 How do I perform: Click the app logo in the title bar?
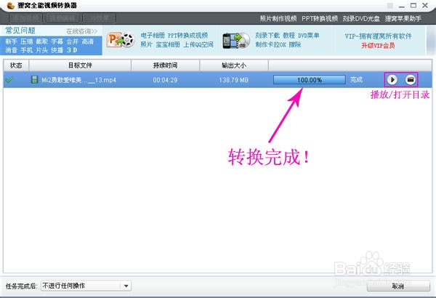(11, 5)
